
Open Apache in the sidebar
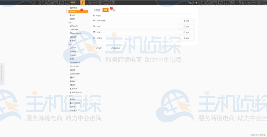(74, 26)
